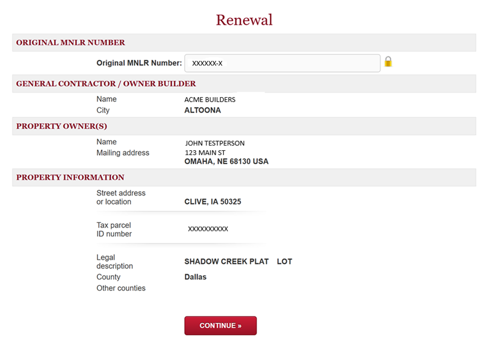Click the JOHN TESTPERSON owner name
The image size is (487, 340).
pos(215,143)
